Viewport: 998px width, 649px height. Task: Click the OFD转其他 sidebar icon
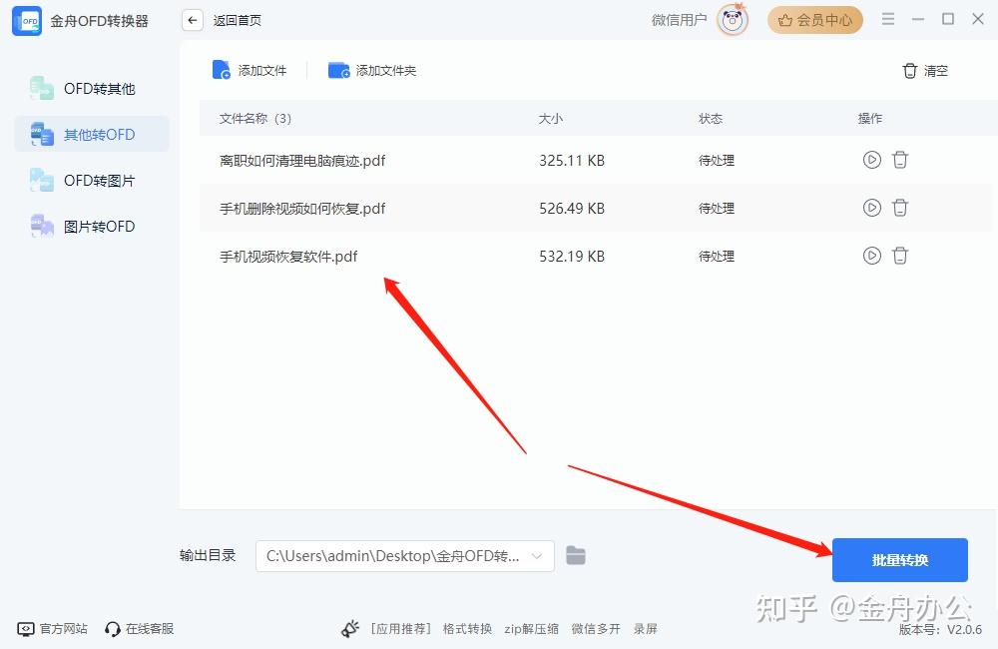coord(41,89)
